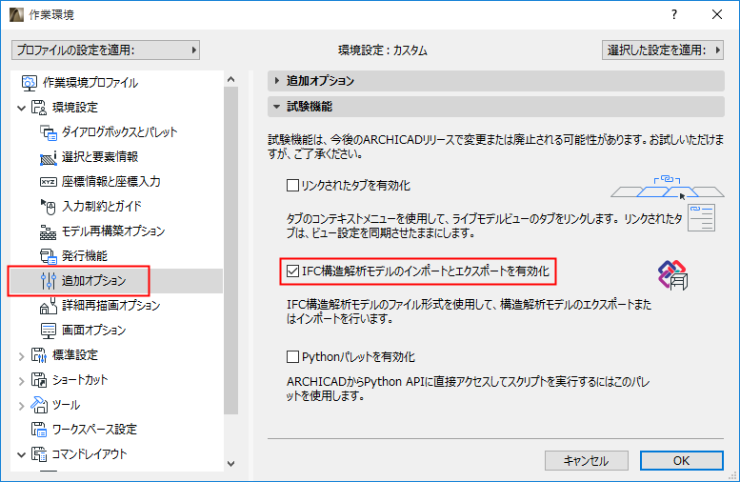Screen dimensions: 740x482
Task: Click the IFC構造解析モデルのファイル形式 description
Action: pyautogui.click(x=470, y=311)
